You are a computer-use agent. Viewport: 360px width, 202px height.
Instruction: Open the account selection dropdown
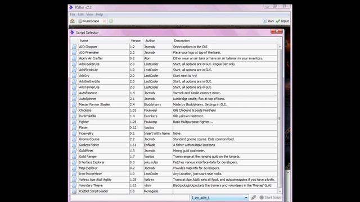[x=219, y=198]
